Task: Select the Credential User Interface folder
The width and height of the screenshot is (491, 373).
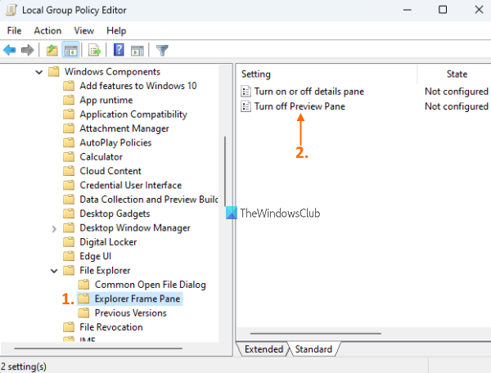Action: pyautogui.click(x=131, y=185)
